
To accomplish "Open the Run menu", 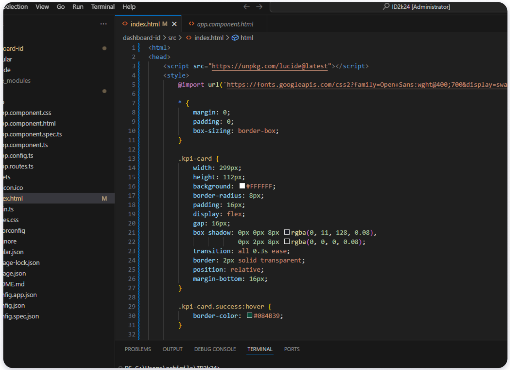I will 78,7.
